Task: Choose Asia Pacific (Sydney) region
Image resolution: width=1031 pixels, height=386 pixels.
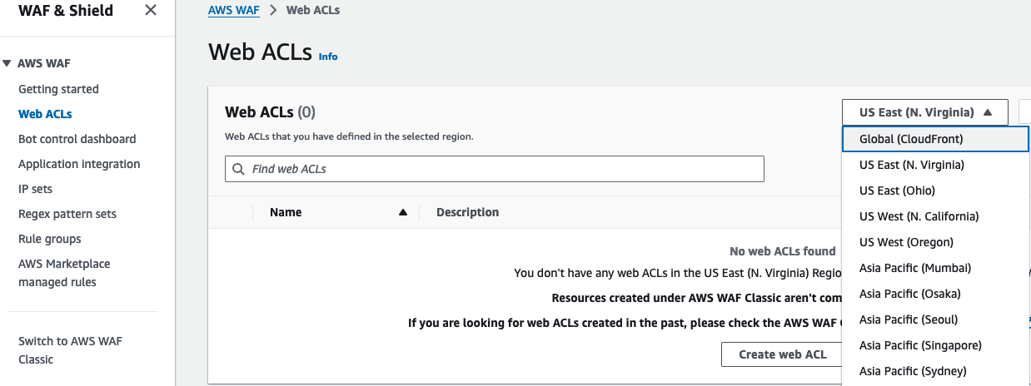Action: [x=936, y=371]
